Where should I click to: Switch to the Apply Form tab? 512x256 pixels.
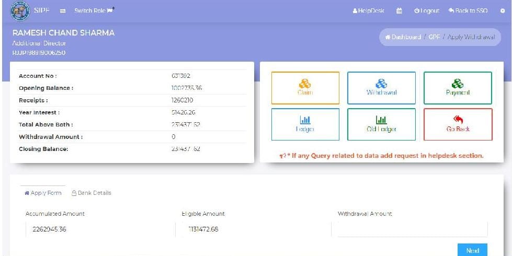tap(43, 193)
